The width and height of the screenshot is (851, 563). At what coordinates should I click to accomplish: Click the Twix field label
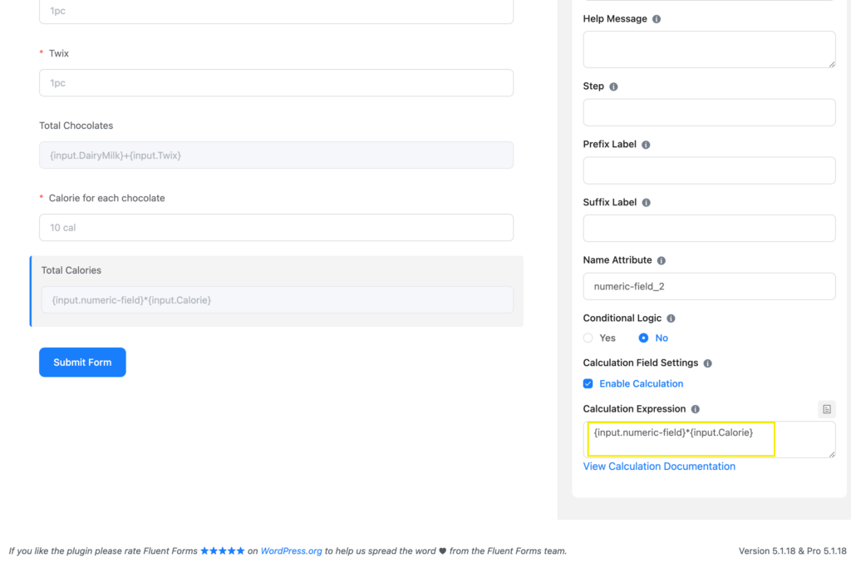tap(59, 53)
